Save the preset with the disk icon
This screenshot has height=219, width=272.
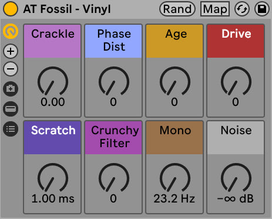point(262,9)
